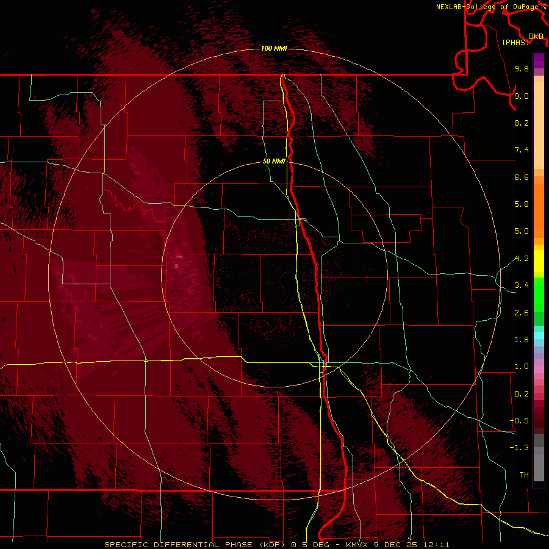Pick the cyan segment of the color scale
Screen dimensions: 549x549
[539, 335]
